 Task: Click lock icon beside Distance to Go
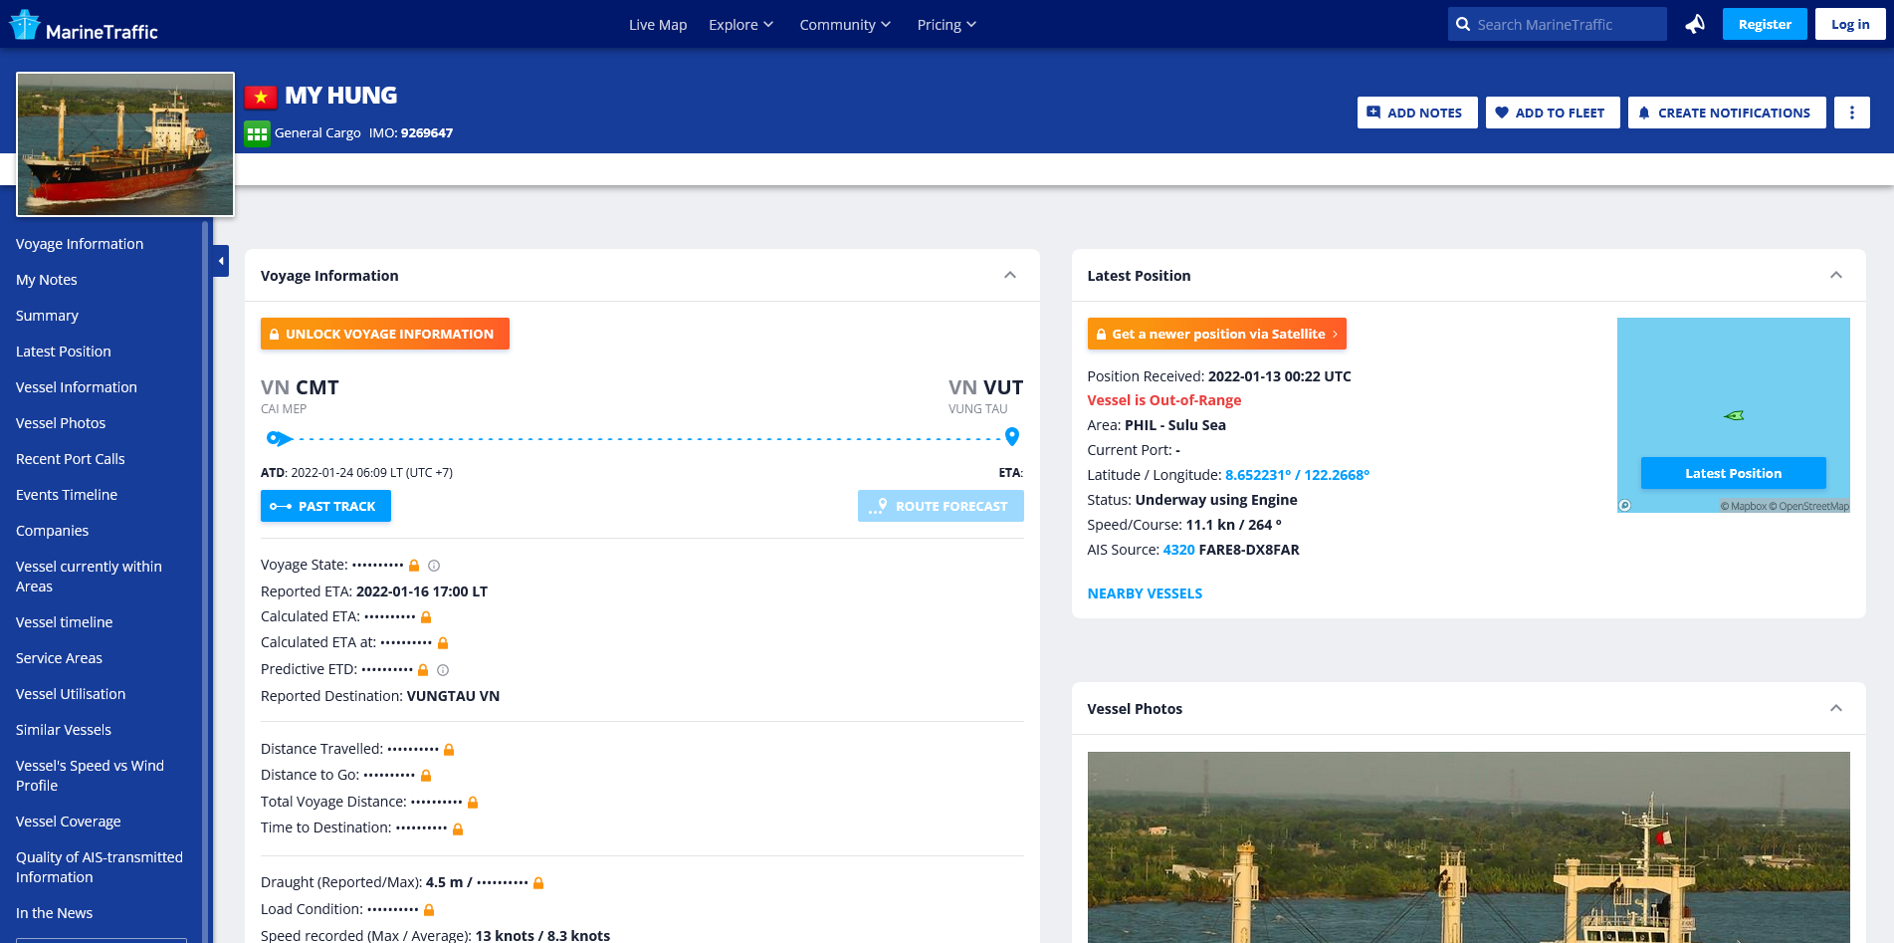[426, 776]
